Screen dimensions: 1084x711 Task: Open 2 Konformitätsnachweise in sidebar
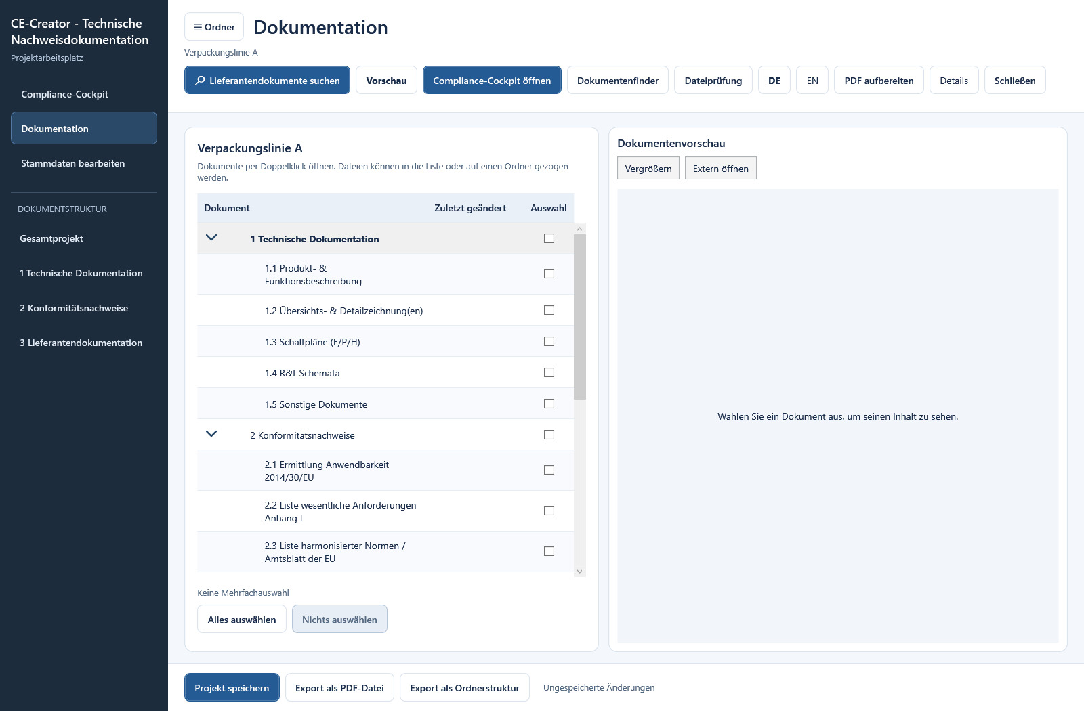[x=84, y=308]
